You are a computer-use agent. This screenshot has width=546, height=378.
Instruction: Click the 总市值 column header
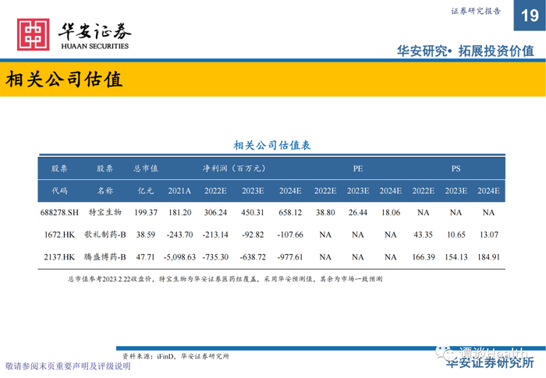[x=146, y=168]
